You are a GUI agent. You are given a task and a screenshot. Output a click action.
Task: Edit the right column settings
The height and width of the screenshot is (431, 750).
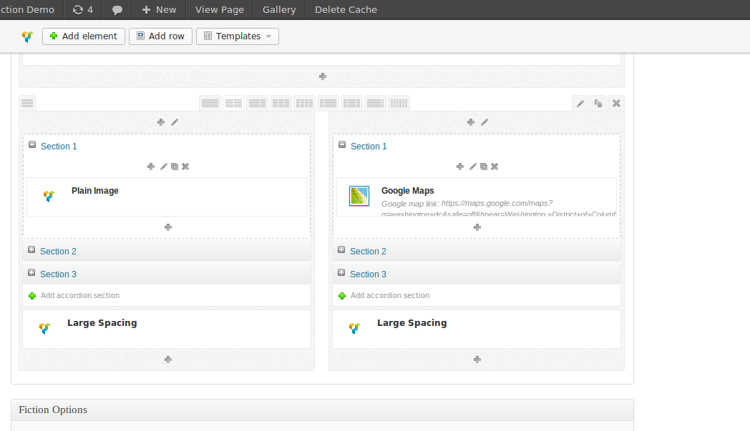(x=484, y=122)
